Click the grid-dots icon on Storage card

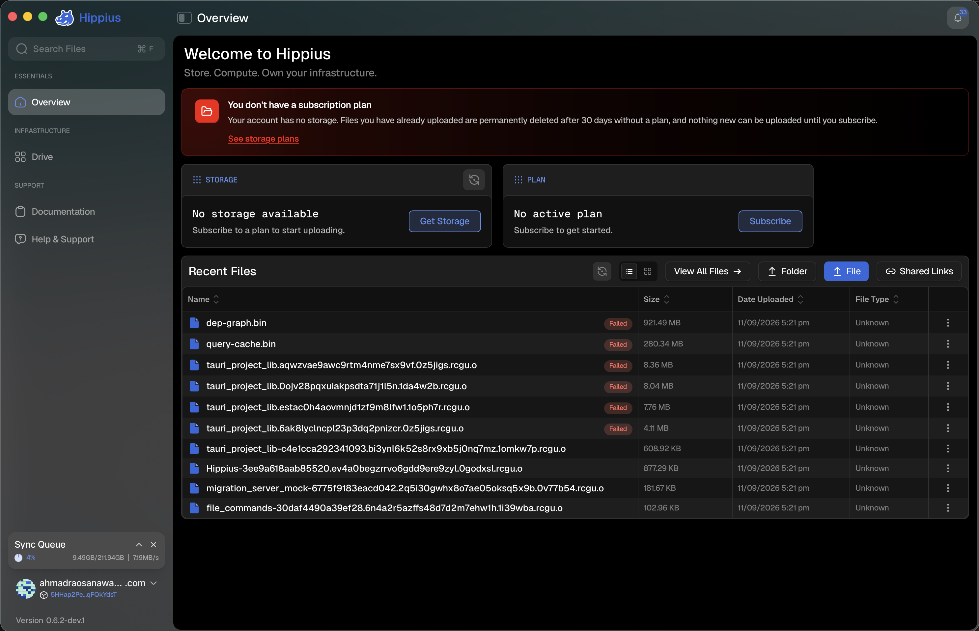pos(197,180)
